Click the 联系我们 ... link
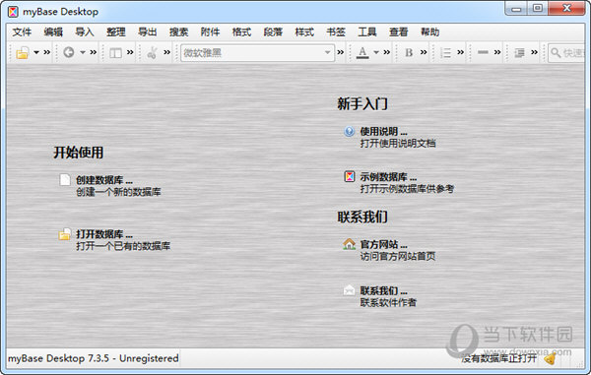 click(384, 290)
